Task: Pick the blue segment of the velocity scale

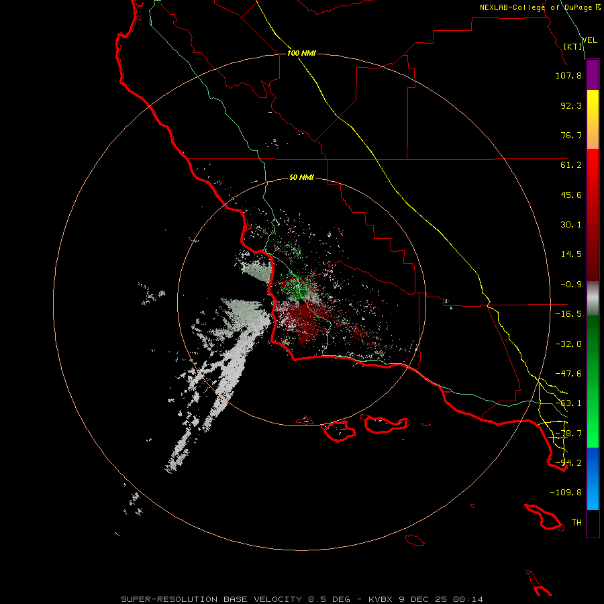Action: coord(593,479)
